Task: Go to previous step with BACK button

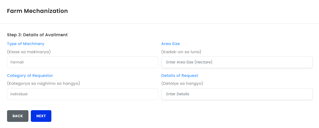Action: click(18, 116)
